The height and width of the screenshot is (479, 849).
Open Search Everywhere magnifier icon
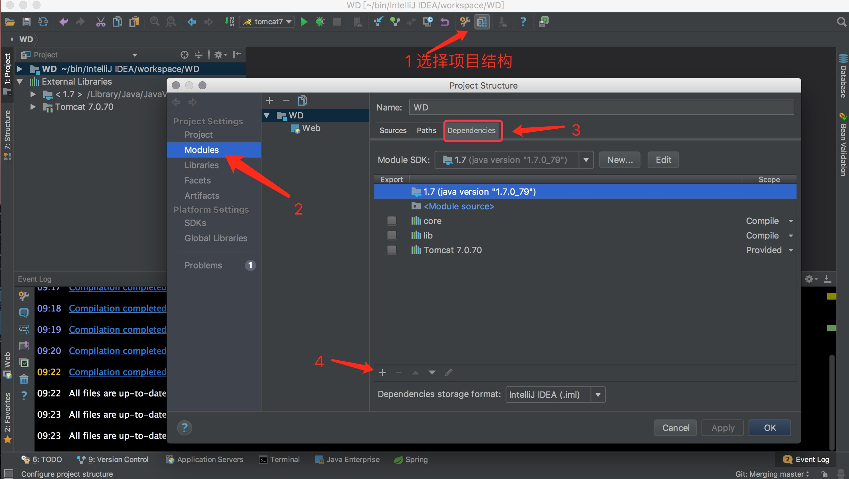tap(841, 22)
